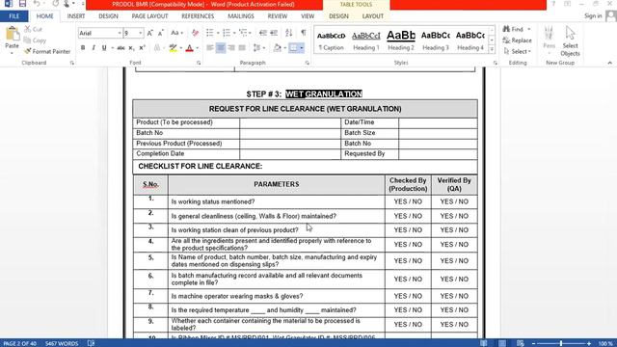Click the 5467 WORDS count in status bar
Image resolution: width=617 pixels, height=347 pixels.
tap(62, 343)
